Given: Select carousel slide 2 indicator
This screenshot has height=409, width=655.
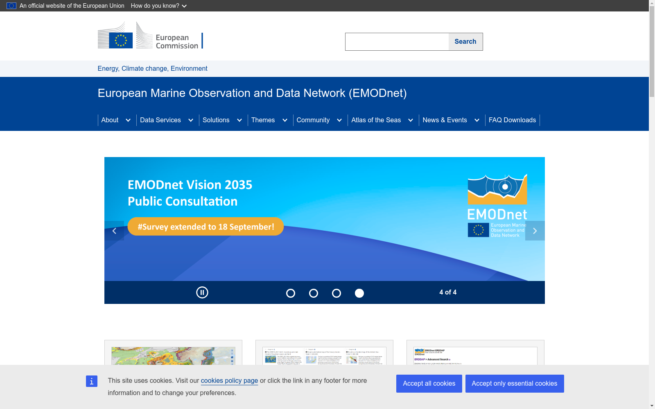Looking at the screenshot, I should (x=314, y=293).
